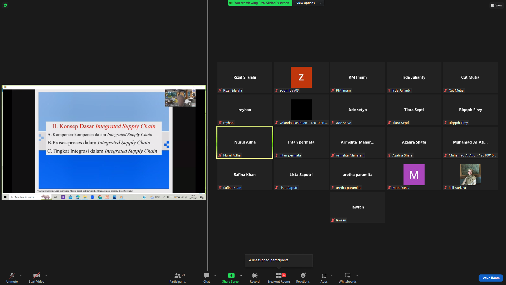Start the video camera
This screenshot has height=285, width=506.
click(36, 278)
